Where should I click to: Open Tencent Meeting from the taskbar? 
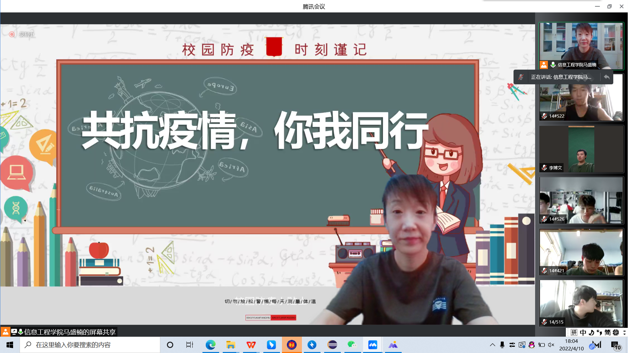point(373,345)
